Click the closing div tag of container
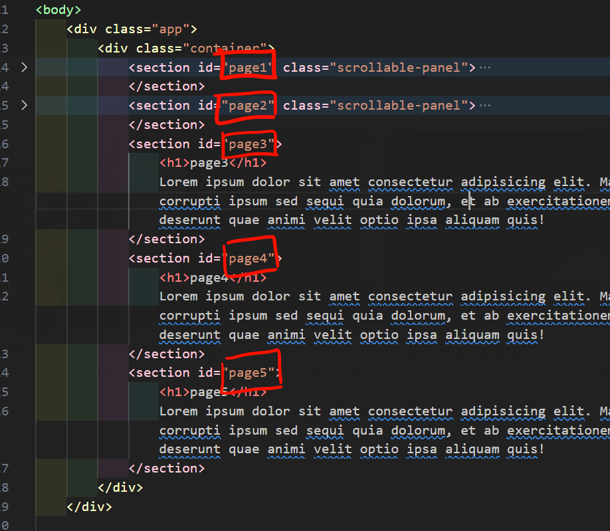 (120, 487)
